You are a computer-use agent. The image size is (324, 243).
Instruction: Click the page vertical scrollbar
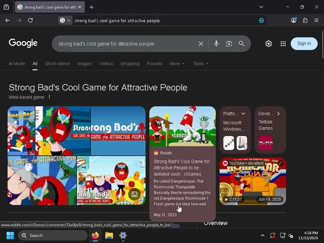(322, 44)
